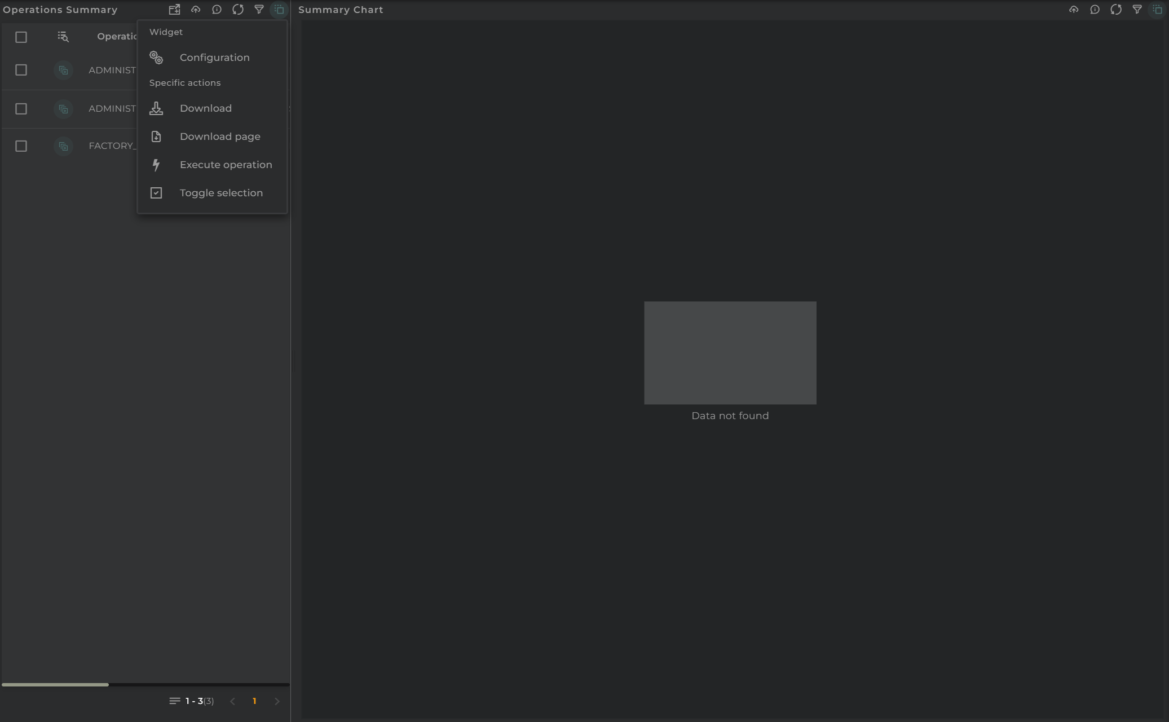
Task: Expand Operations Summary to full screen
Action: point(174,9)
